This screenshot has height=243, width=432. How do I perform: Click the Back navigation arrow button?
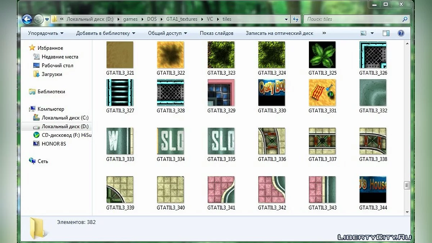[27, 19]
